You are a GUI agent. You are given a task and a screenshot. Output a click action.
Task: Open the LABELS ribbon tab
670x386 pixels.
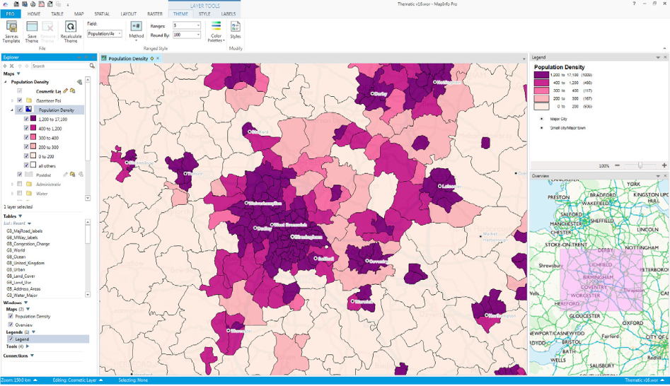point(229,13)
